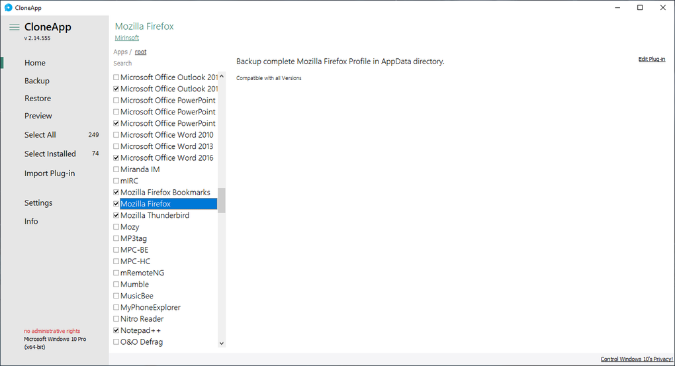
Task: Choose Select Installed apps
Action: (x=50, y=154)
